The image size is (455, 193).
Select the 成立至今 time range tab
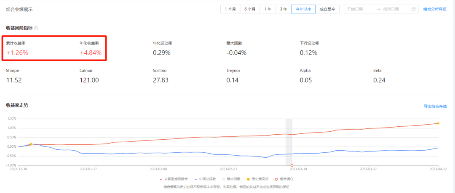(327, 9)
